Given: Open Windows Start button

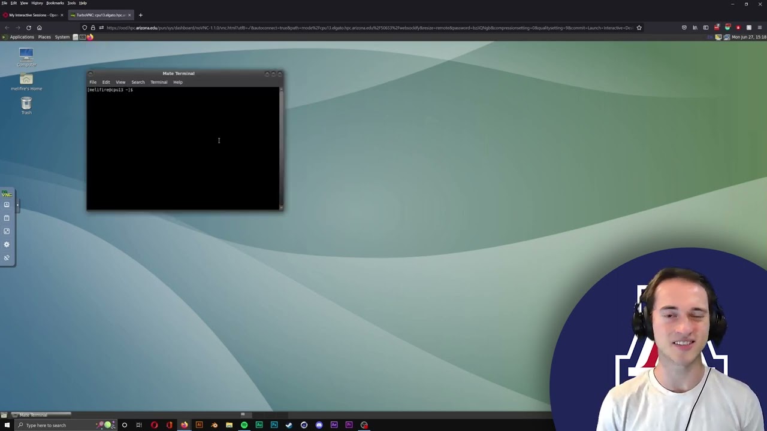Looking at the screenshot, I should [7, 425].
